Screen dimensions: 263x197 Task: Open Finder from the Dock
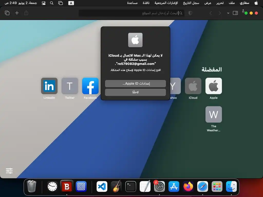(x=231, y=186)
